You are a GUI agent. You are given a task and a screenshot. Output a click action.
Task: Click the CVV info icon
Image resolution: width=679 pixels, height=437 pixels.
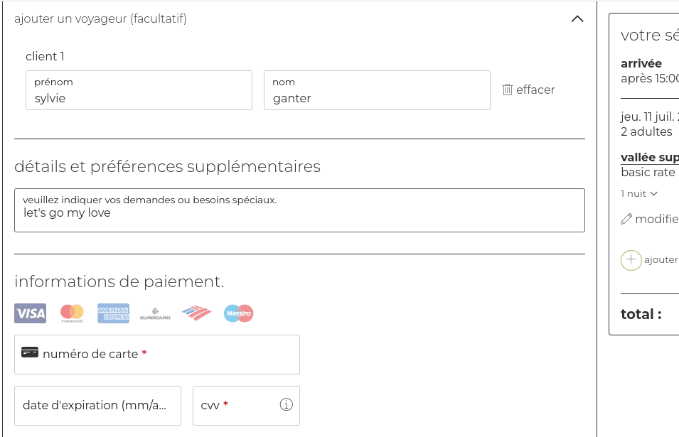point(287,404)
